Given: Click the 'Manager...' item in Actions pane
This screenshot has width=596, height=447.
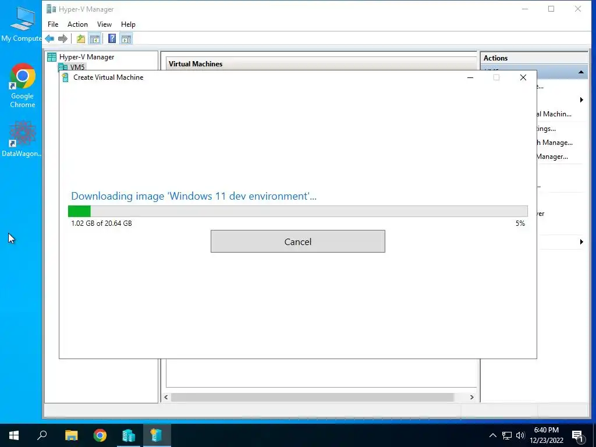Looking at the screenshot, I should 552,157.
